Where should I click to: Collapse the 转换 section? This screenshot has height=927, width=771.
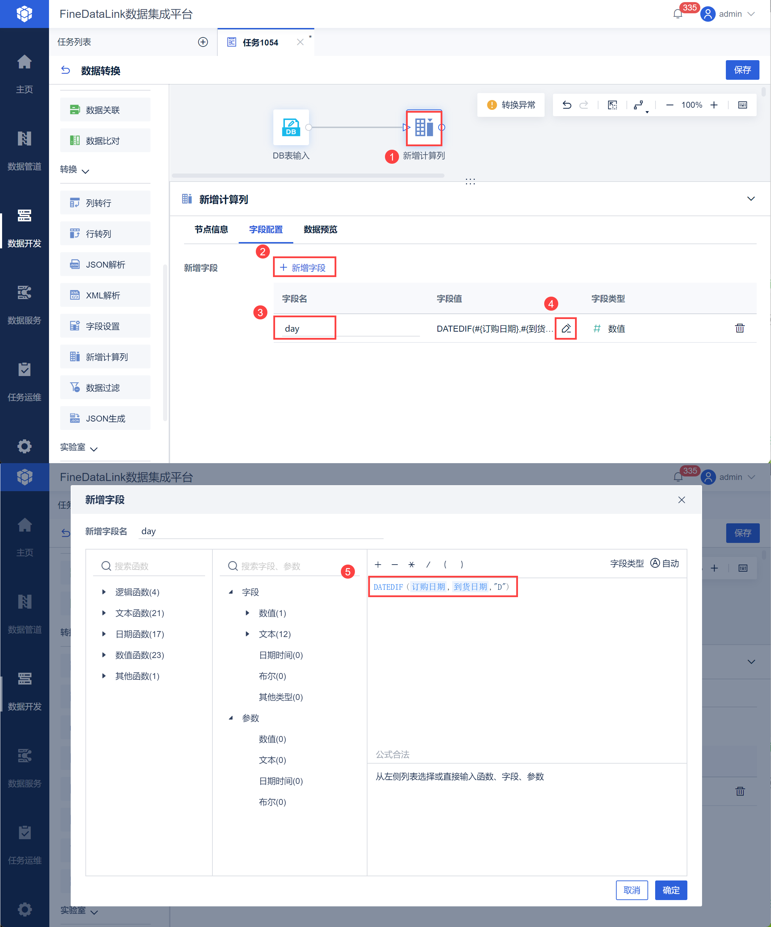pyautogui.click(x=86, y=171)
